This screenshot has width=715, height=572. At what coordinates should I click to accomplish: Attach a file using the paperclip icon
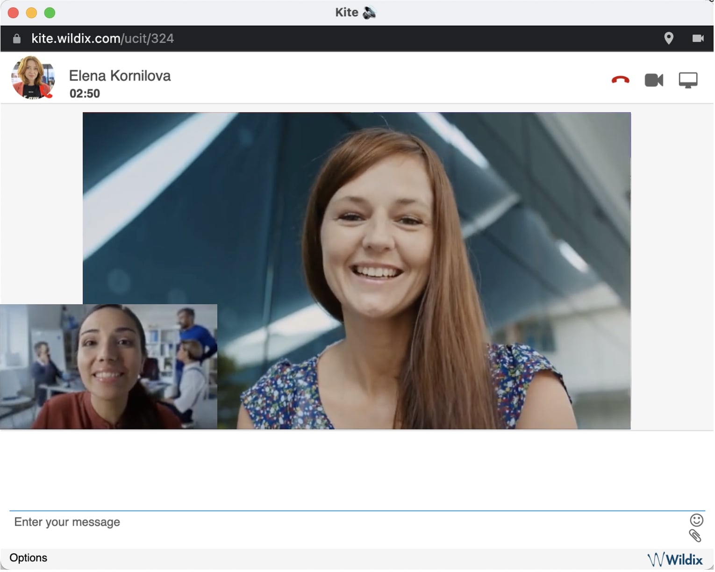pyautogui.click(x=695, y=536)
